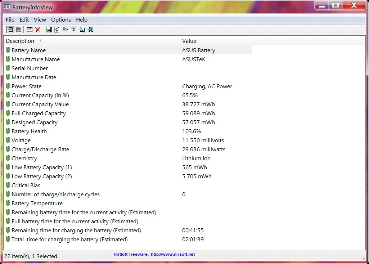Open the NirSoft Freeware website link
Screen dimensions: 369x264
coord(154,254)
